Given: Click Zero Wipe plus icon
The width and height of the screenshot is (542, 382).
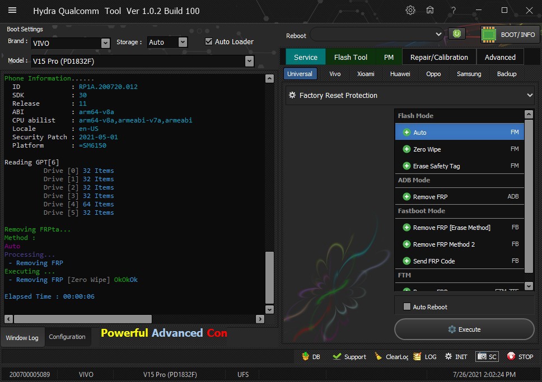Looking at the screenshot, I should tap(407, 149).
